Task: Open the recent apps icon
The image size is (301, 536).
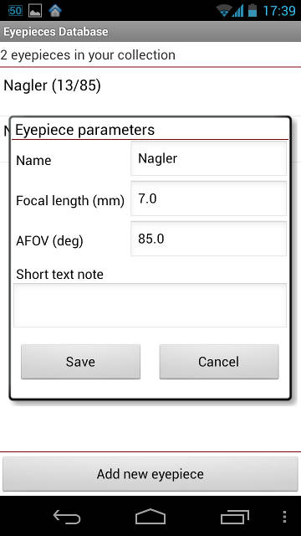Action: [235, 517]
